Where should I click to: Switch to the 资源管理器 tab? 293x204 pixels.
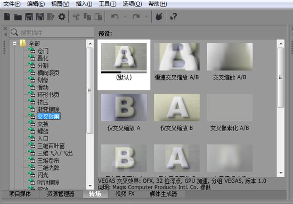click(x=61, y=194)
